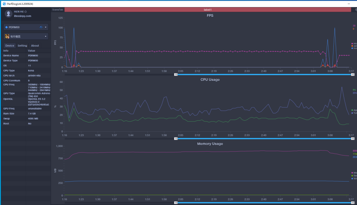Toggle the Stutter series in FPS legend
The width and height of the screenshot is (357, 205).
point(354,48)
